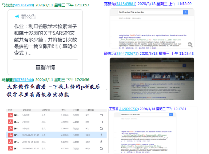
Task: Click PDF icon of the 4.22MB file
Action: pyautogui.click(x=10, y=135)
